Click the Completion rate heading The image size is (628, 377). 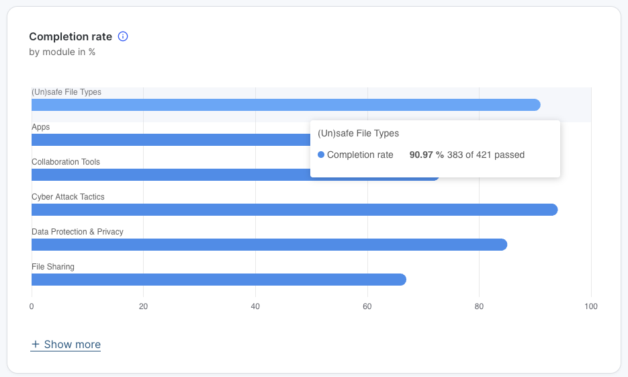tap(71, 36)
